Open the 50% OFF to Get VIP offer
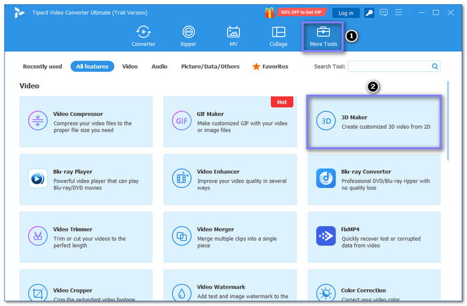This screenshot has width=467, height=306. tap(301, 12)
